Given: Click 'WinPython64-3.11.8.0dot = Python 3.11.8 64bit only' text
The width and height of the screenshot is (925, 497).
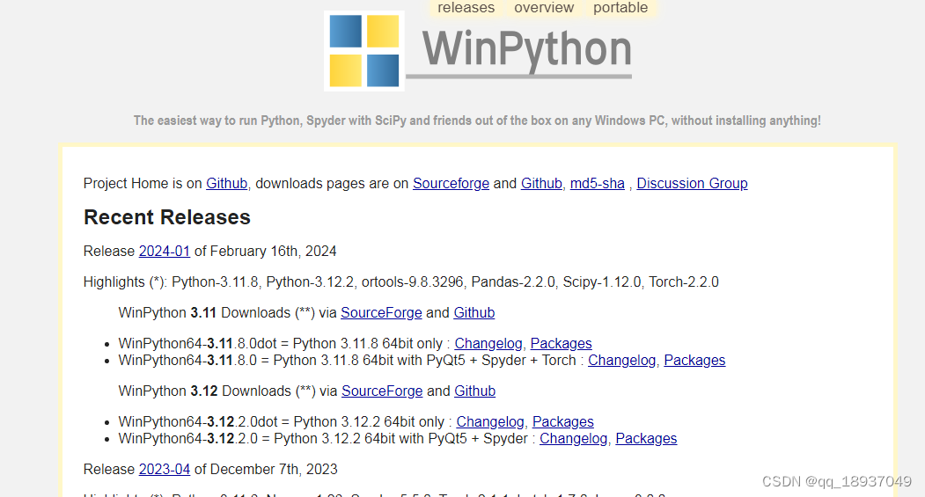Looking at the screenshot, I should (x=280, y=343).
